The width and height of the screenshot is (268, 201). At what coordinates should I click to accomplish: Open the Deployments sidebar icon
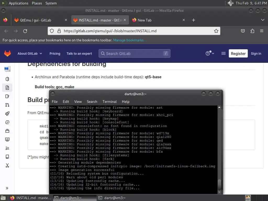7,122
